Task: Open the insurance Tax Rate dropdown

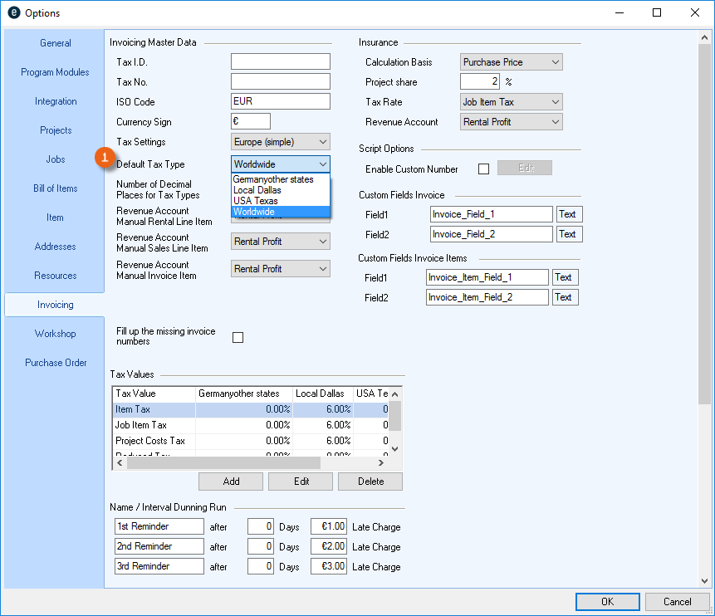Action: point(511,102)
